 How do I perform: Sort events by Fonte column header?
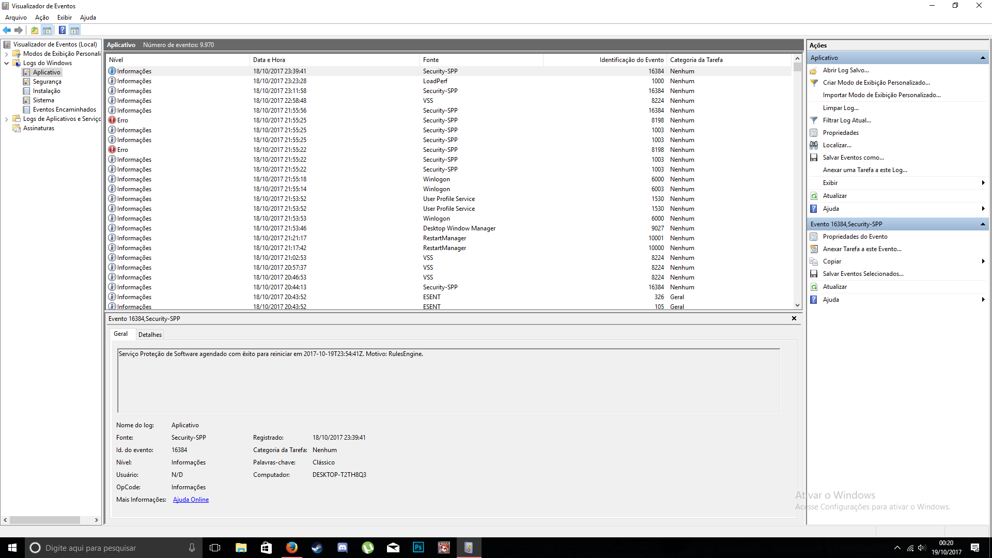482,60
